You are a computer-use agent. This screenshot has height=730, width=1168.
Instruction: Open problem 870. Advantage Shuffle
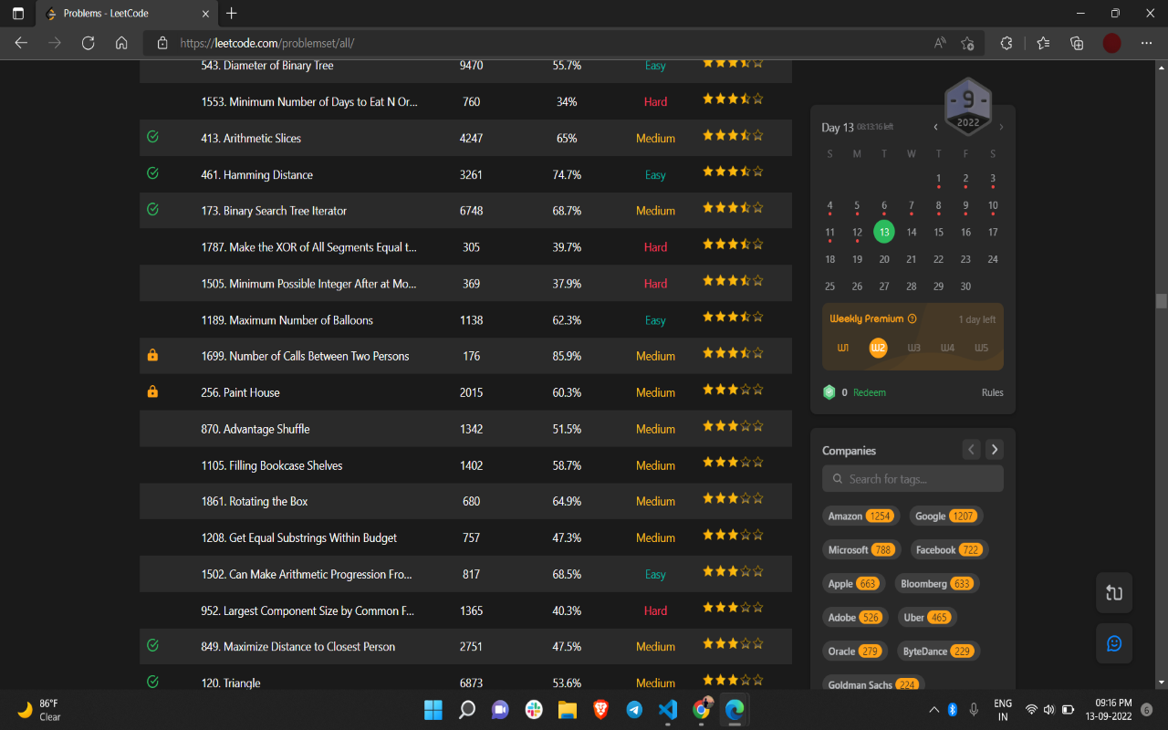click(x=255, y=429)
